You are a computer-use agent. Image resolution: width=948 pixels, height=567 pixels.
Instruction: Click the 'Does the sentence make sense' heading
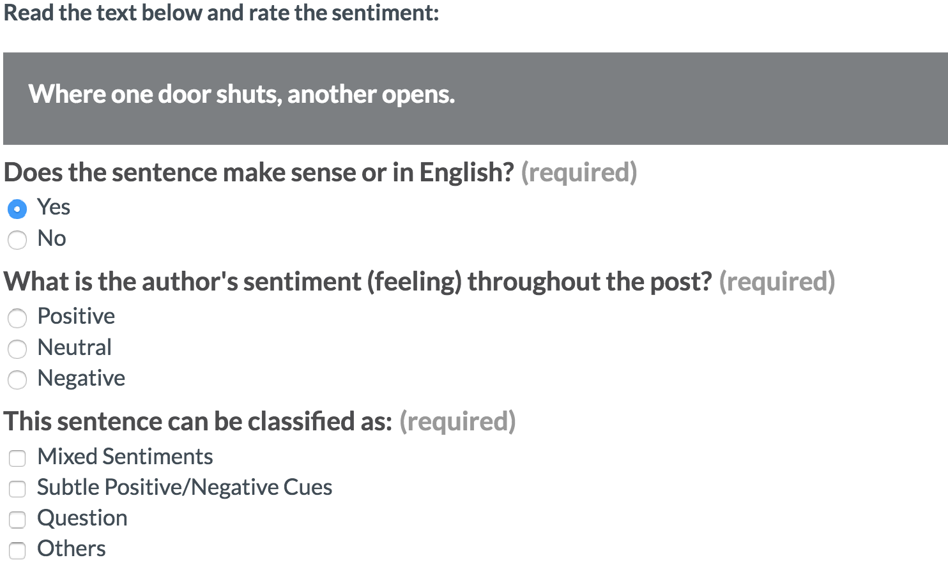click(259, 172)
